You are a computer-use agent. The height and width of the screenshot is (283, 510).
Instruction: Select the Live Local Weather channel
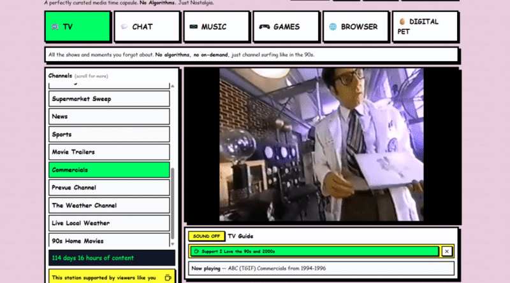109,223
